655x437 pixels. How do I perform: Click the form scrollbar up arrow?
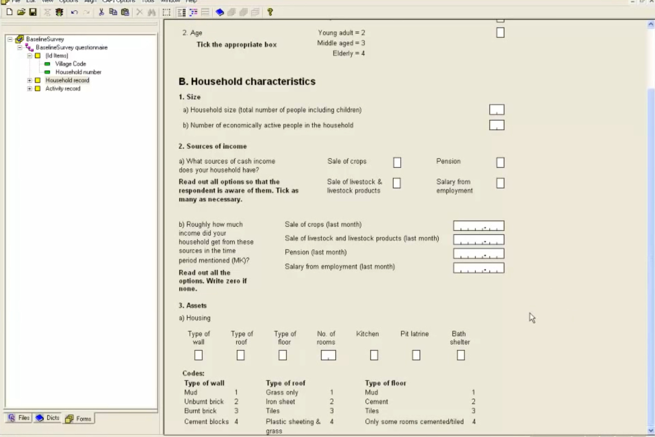(x=651, y=24)
